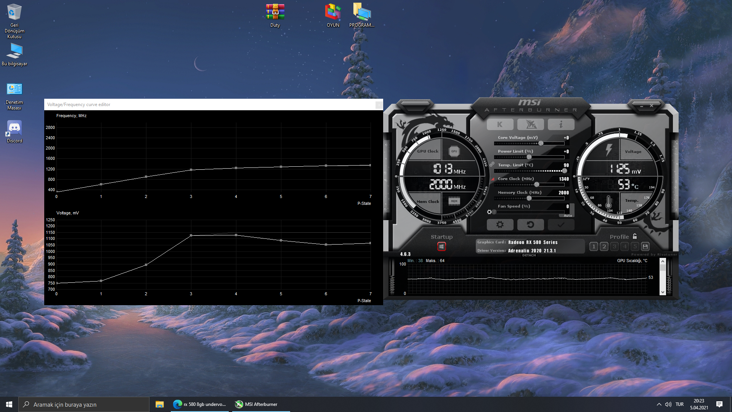Click the Core Clock slider handle

coord(536,185)
